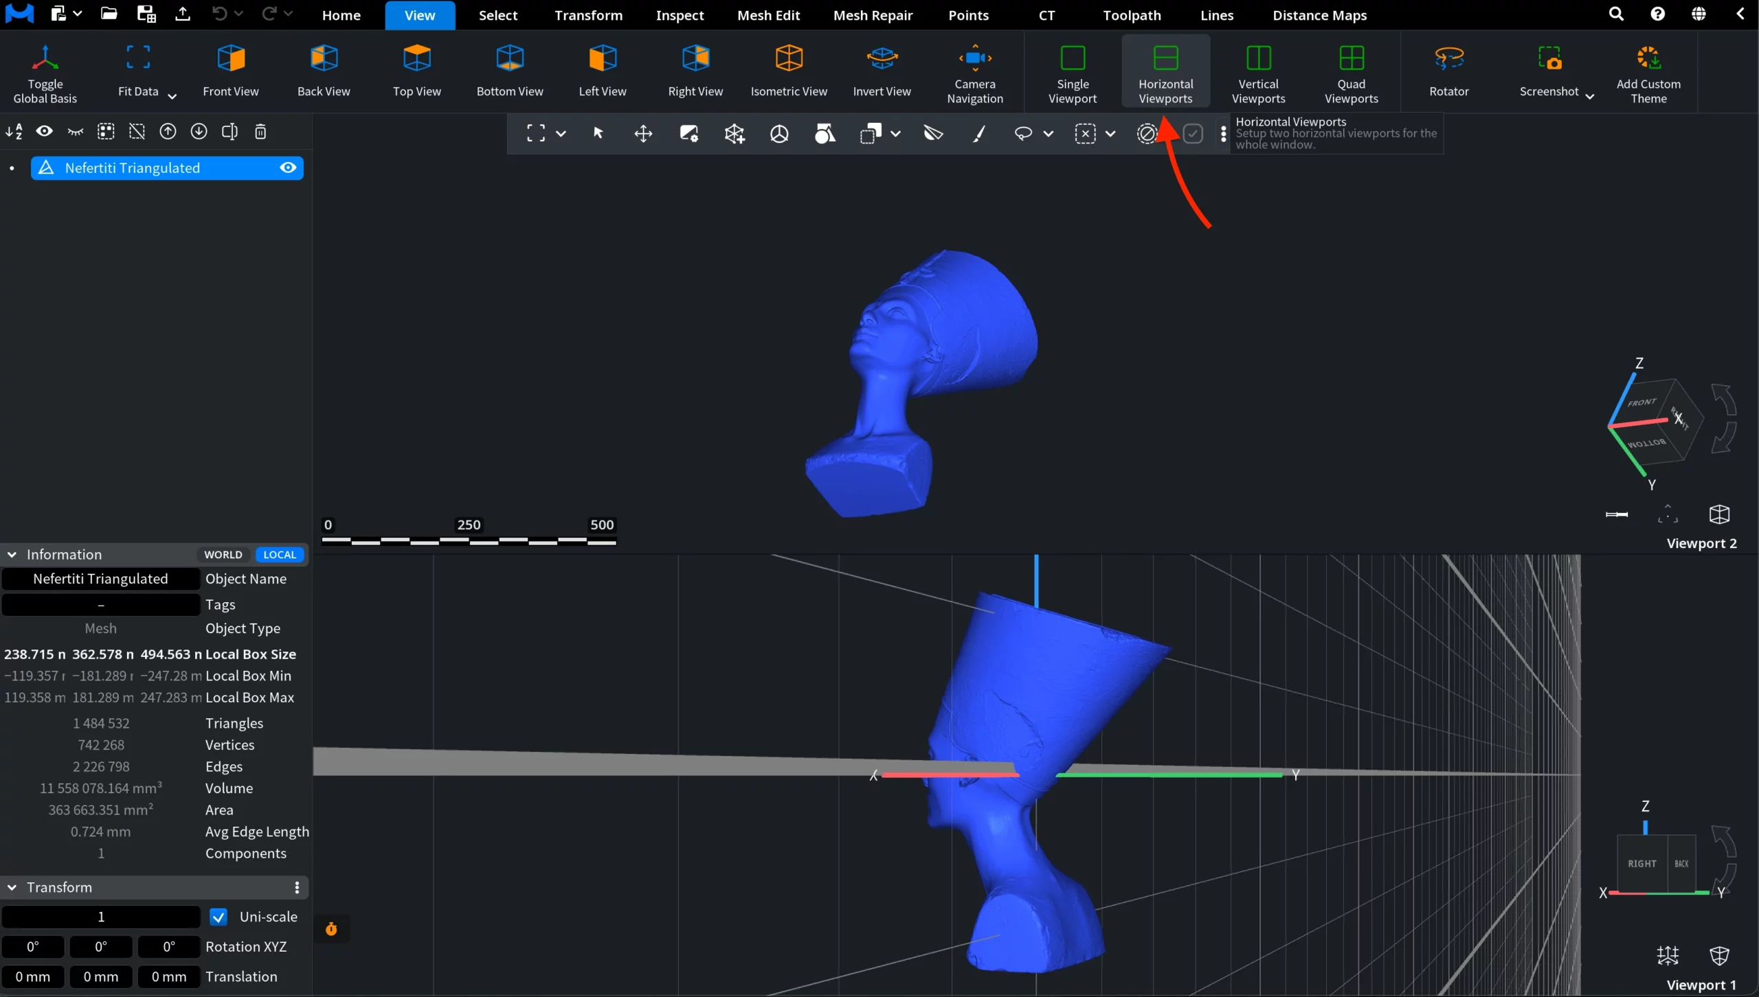Select the arrow pointer tool

pos(598,133)
